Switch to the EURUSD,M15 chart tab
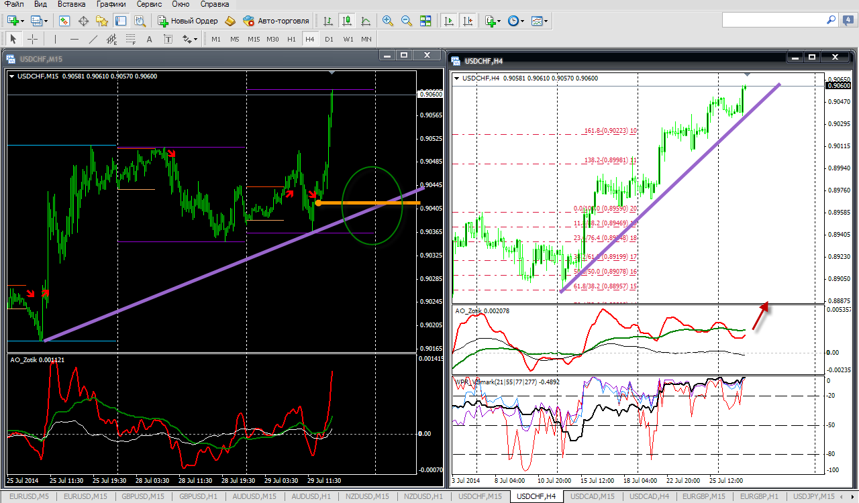The height and width of the screenshot is (503, 859). (x=86, y=496)
